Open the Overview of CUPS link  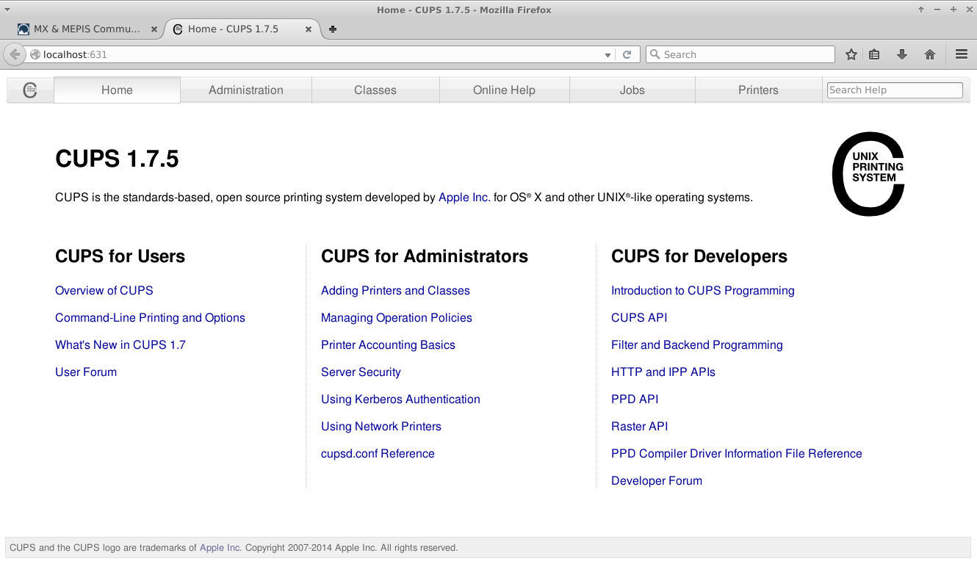pyautogui.click(x=104, y=291)
